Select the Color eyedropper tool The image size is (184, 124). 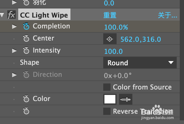click(x=126, y=99)
